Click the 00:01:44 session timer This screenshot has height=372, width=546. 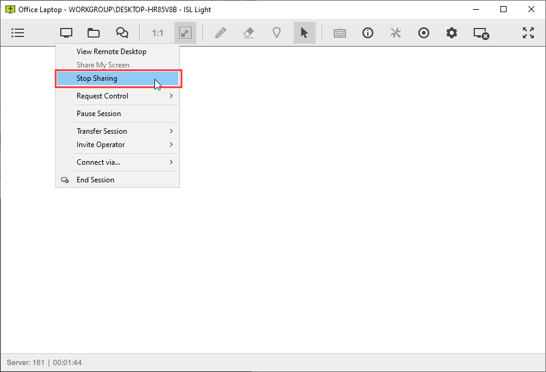[67, 363]
